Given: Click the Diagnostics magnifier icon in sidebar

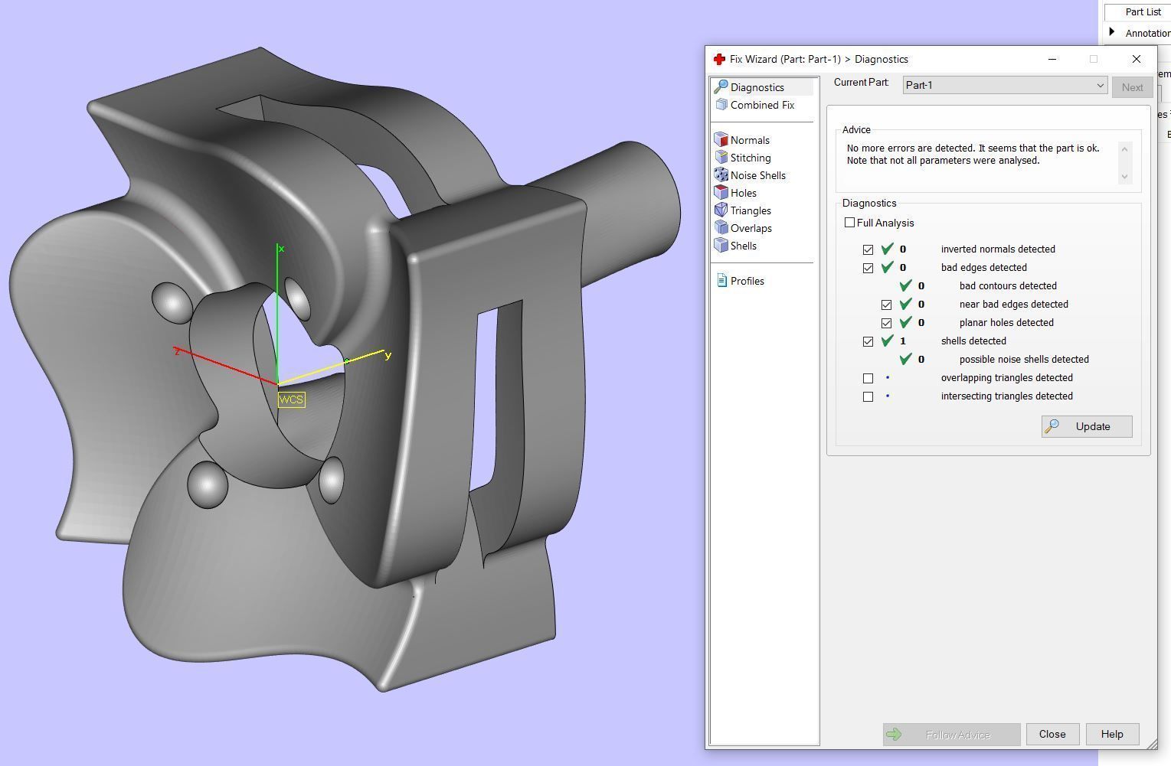Looking at the screenshot, I should [x=720, y=87].
